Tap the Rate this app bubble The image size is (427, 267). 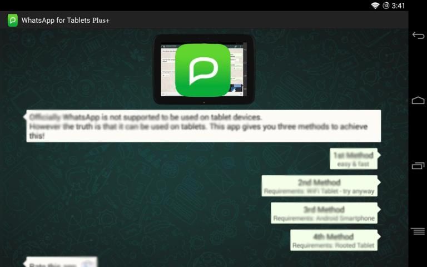(x=61, y=262)
